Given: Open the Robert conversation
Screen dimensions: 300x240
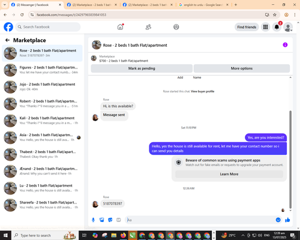Looking at the screenshot, I should pyautogui.click(x=42, y=104).
